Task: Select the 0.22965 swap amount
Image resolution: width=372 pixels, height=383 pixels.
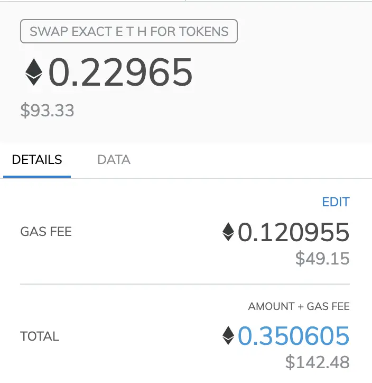Action: (120, 72)
